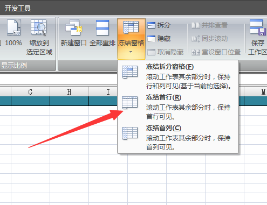Choose 冻结首行(R) from the menu
The height and width of the screenshot is (205, 267).
click(x=163, y=97)
